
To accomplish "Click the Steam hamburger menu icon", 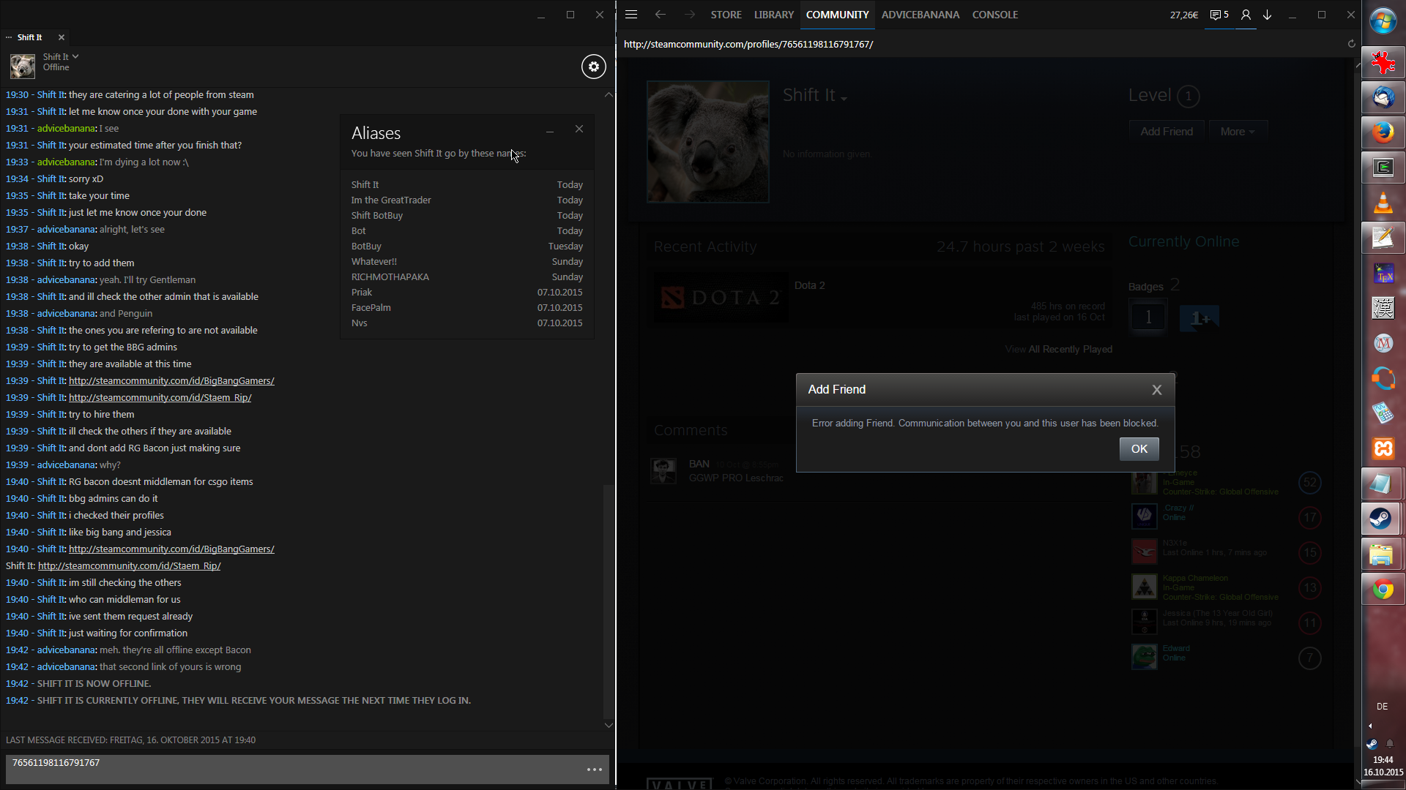I will pyautogui.click(x=631, y=15).
